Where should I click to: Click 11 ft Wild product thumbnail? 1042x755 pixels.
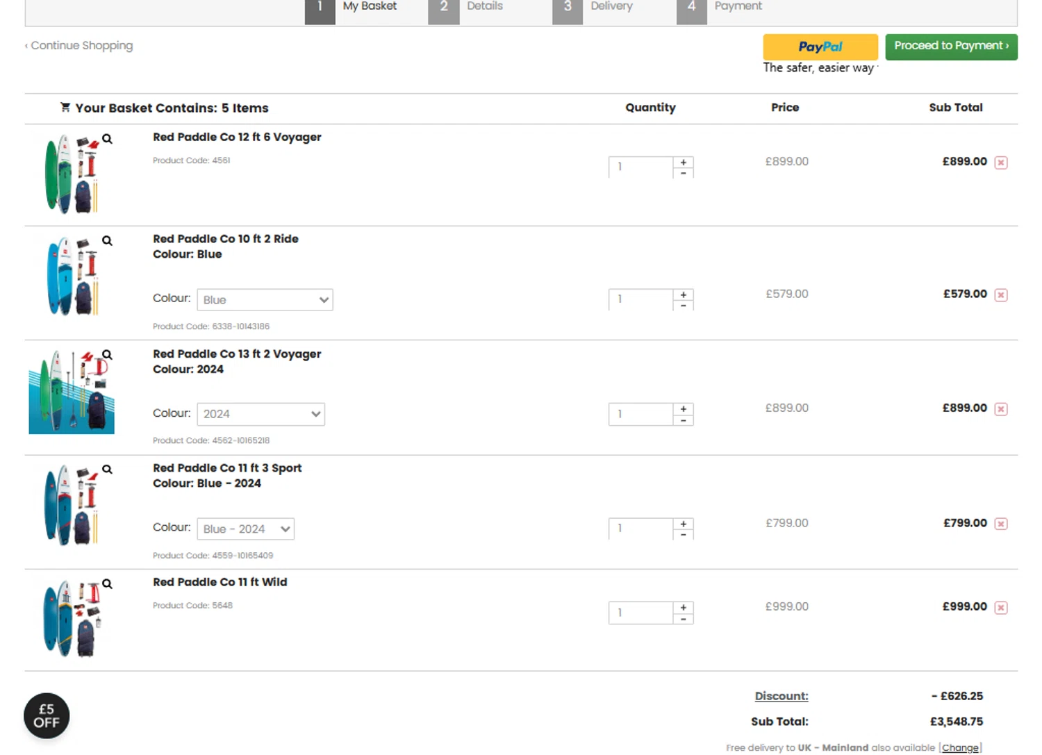pos(72,619)
